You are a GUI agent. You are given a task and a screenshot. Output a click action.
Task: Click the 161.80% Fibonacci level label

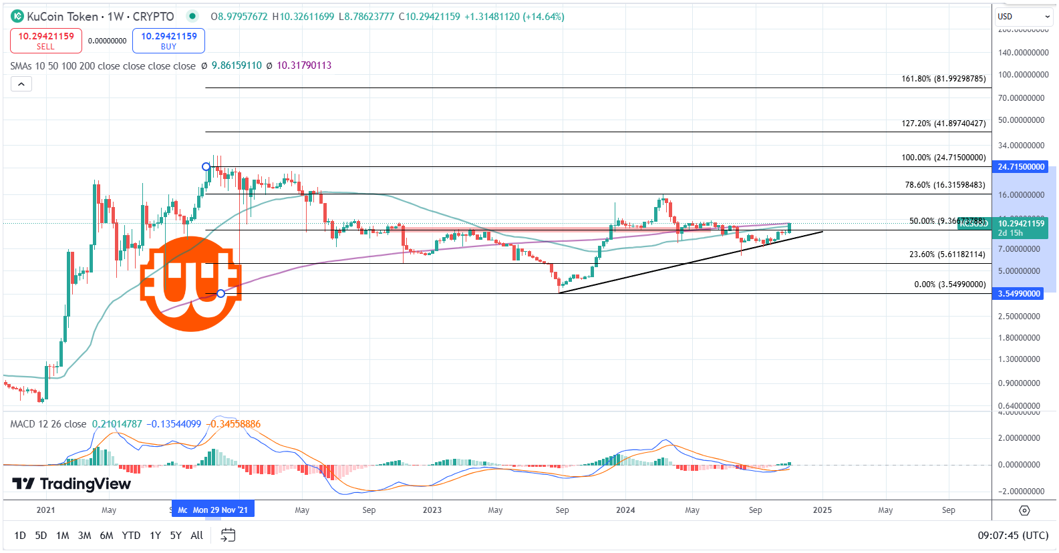(943, 79)
